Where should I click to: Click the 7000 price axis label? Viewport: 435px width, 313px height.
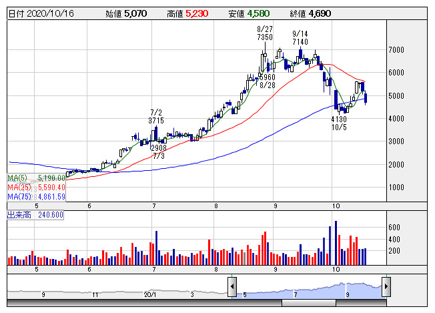pos(396,50)
